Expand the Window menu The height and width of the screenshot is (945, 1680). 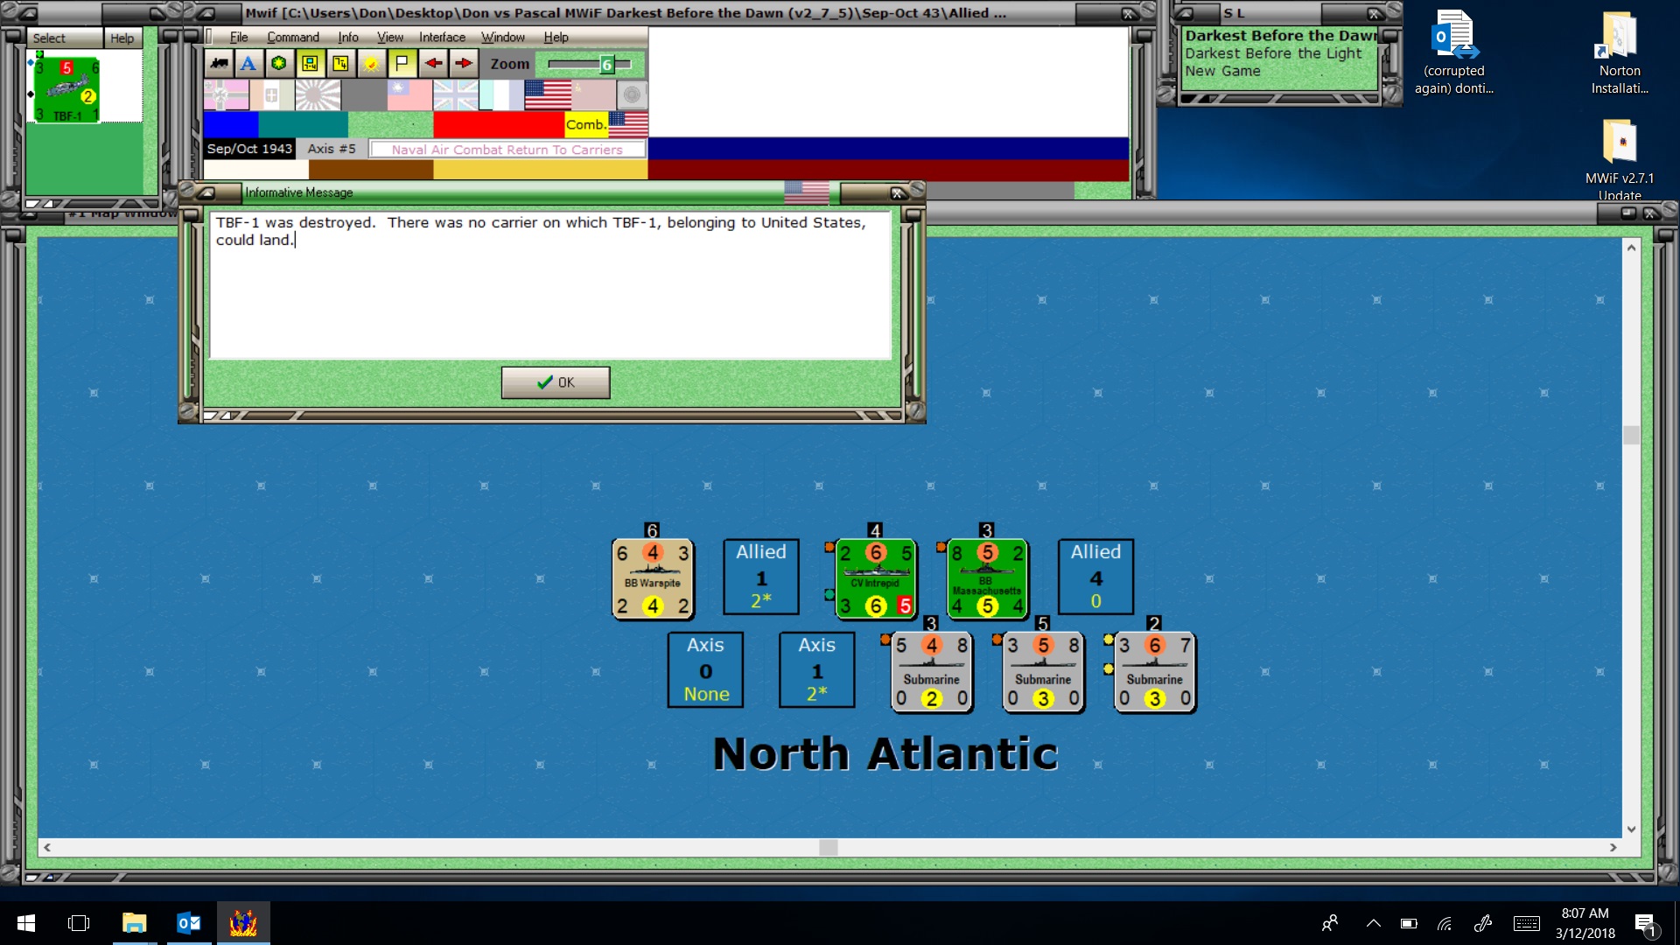[502, 38]
